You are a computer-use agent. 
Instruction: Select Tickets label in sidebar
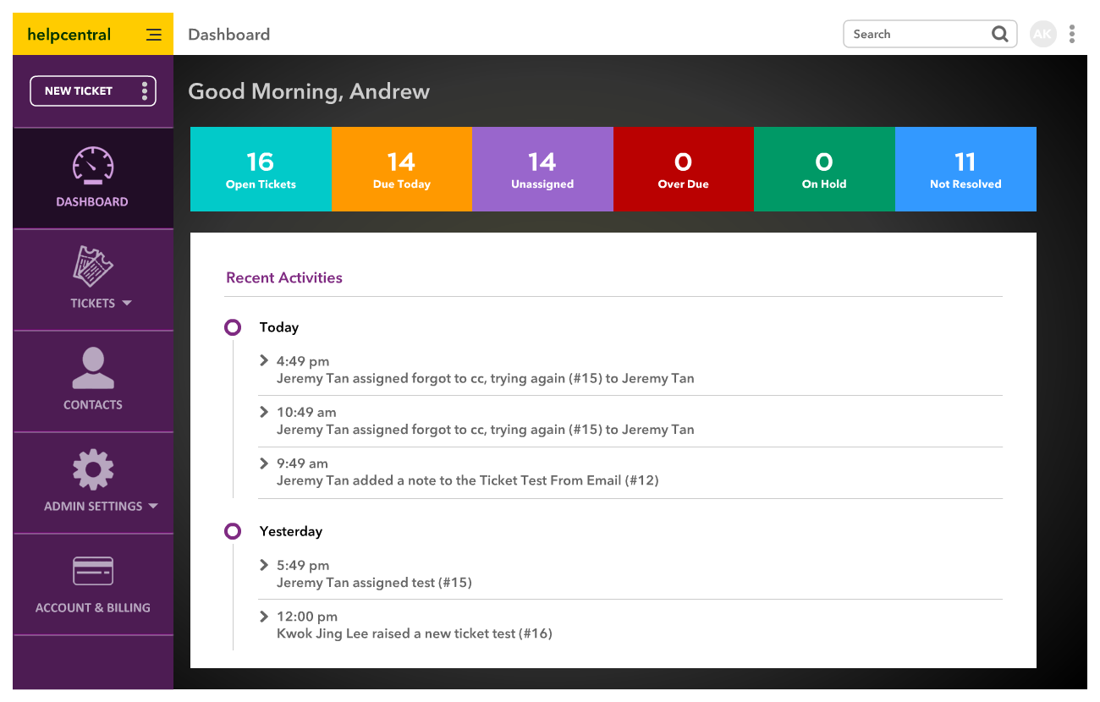pyautogui.click(x=92, y=304)
